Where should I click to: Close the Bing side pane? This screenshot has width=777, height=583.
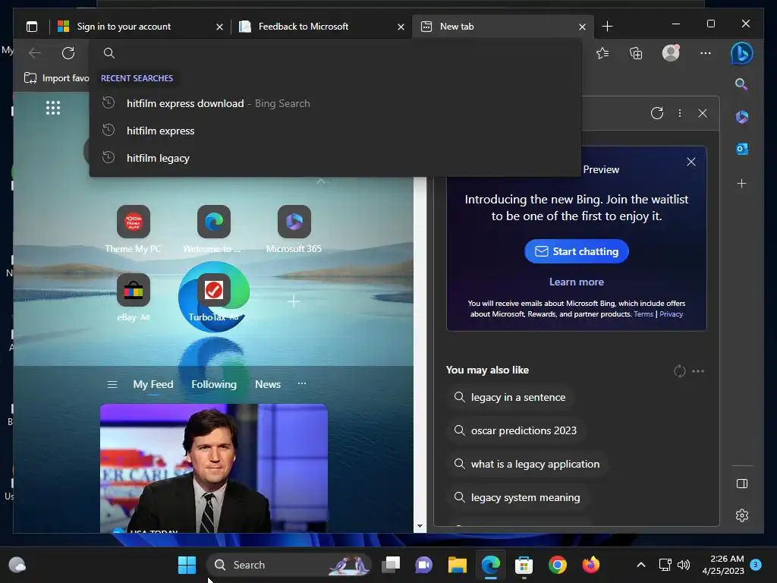pyautogui.click(x=703, y=113)
